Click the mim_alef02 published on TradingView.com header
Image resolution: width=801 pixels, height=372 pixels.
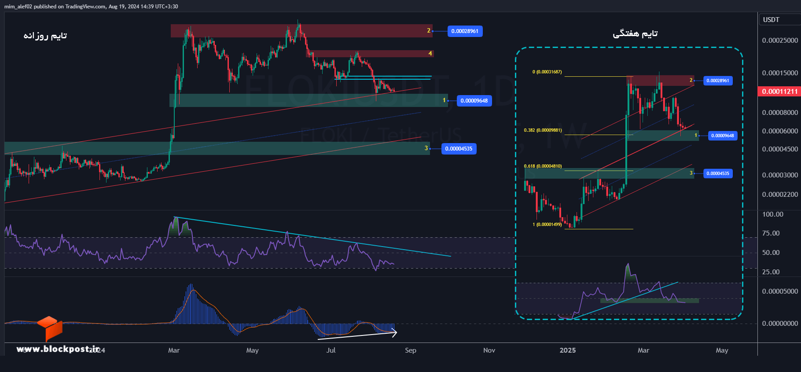[x=91, y=7]
